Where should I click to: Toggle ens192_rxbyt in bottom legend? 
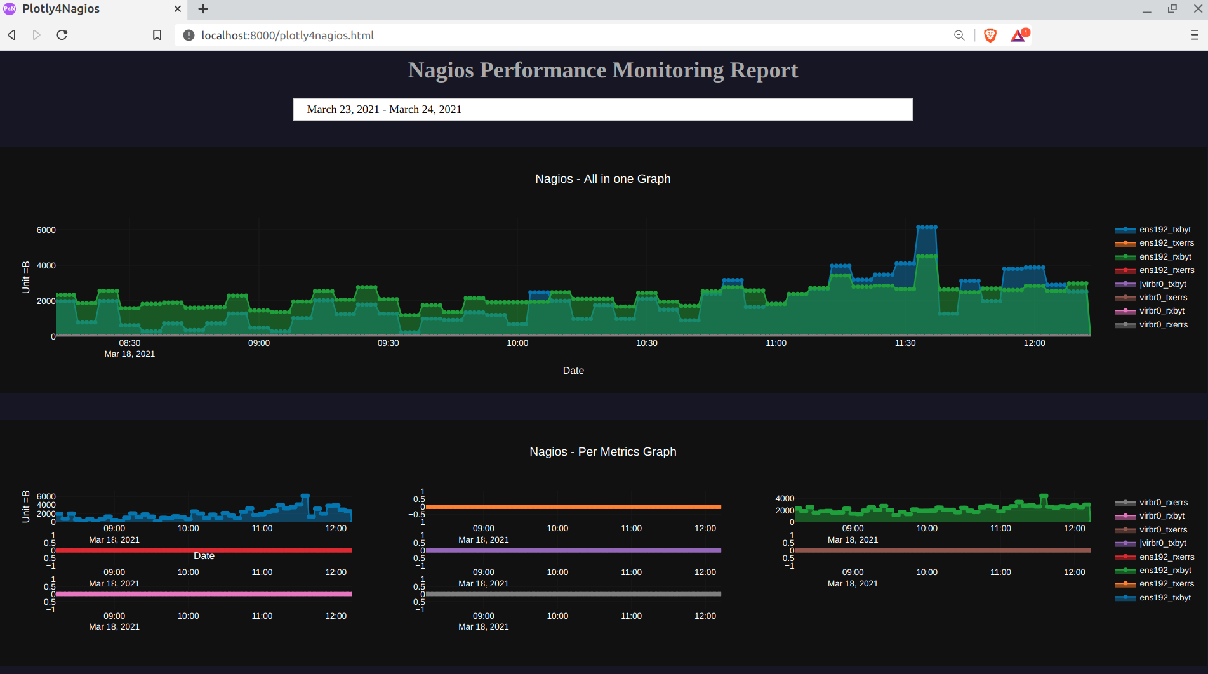pos(1153,571)
